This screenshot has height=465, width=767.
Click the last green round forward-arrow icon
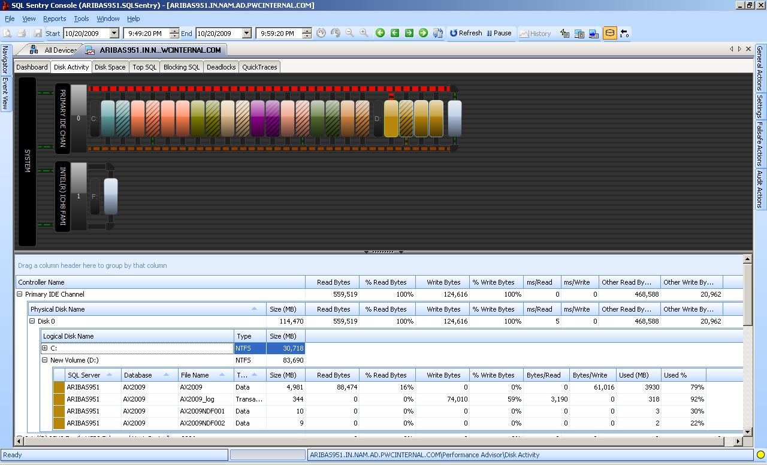(x=423, y=33)
